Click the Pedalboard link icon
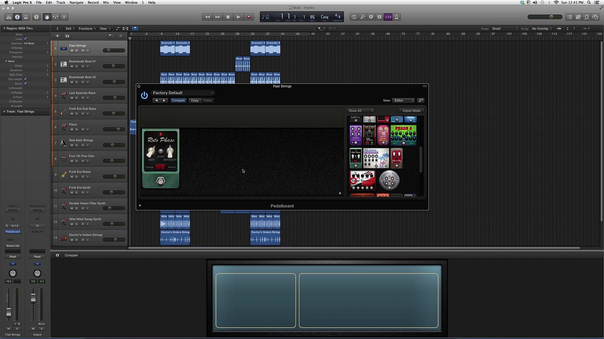Image resolution: width=604 pixels, height=339 pixels. click(x=421, y=100)
